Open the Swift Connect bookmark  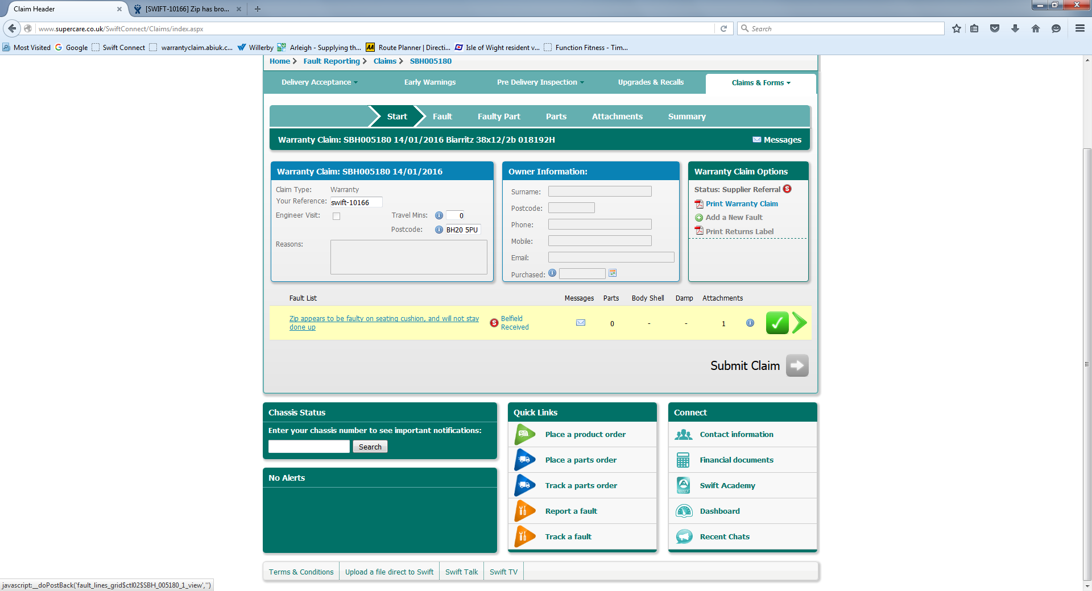pos(118,48)
